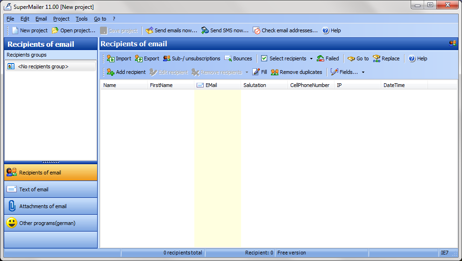Add a new recipient
The height and width of the screenshot is (261, 462).
tap(126, 72)
